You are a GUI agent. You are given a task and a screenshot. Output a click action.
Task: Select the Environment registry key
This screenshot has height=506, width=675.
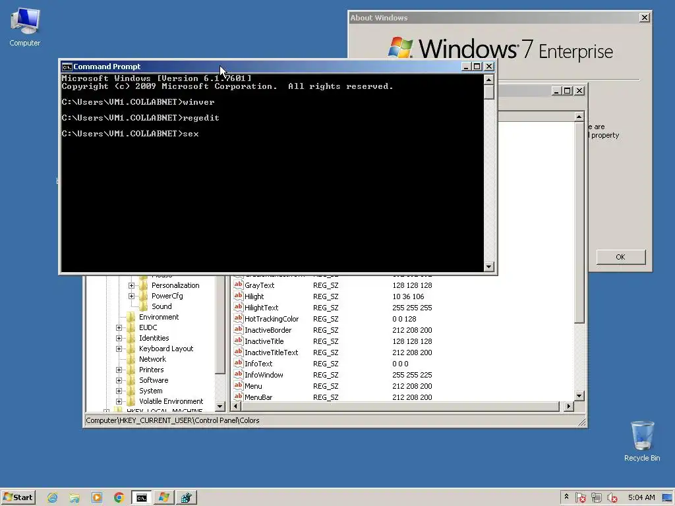click(159, 317)
